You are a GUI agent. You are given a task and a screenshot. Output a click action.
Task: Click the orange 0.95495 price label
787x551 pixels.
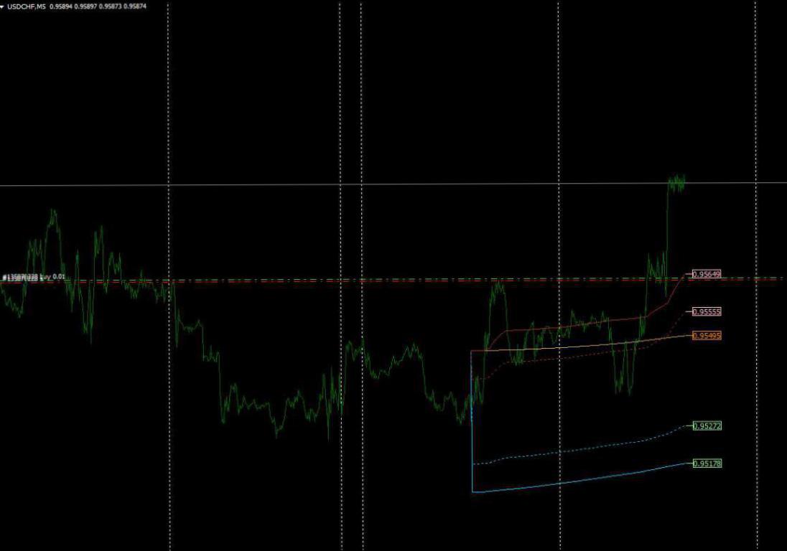pos(706,336)
